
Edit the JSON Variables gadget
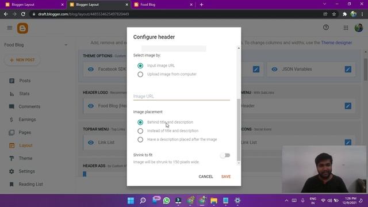[348, 69]
